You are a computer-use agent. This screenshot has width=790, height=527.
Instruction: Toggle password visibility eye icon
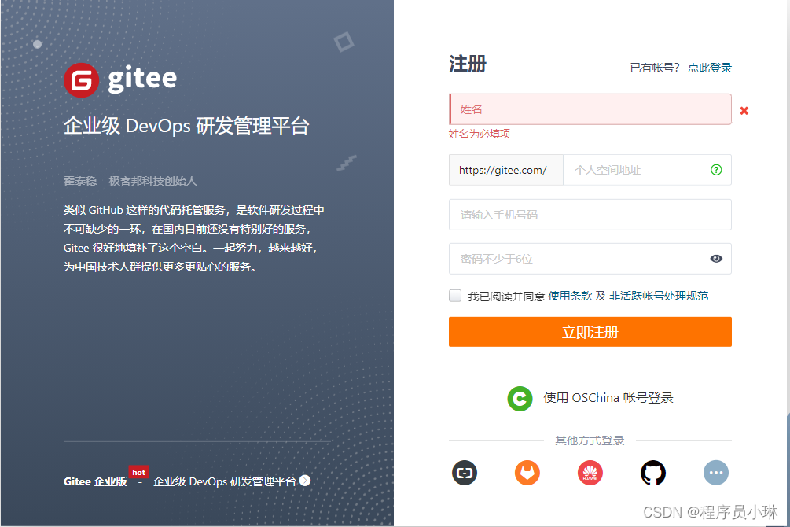coord(716,259)
